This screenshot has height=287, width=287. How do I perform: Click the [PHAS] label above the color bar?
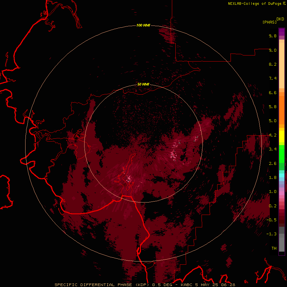pos(269,22)
